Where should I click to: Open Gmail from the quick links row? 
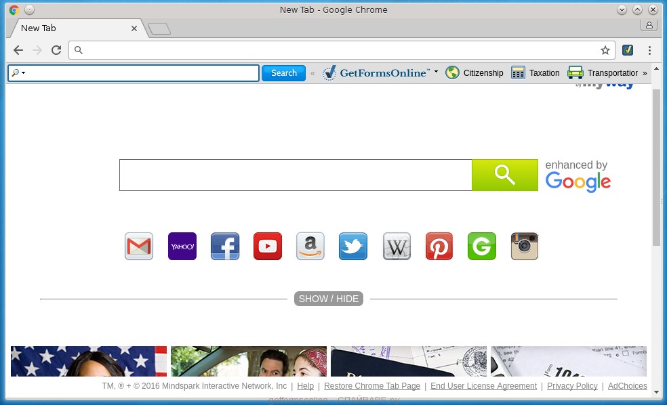click(x=138, y=246)
